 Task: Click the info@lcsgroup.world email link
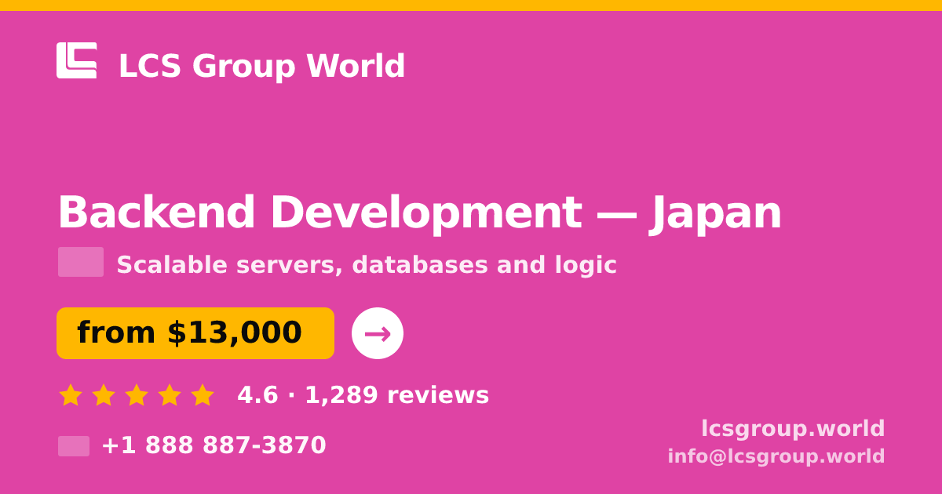(x=776, y=456)
